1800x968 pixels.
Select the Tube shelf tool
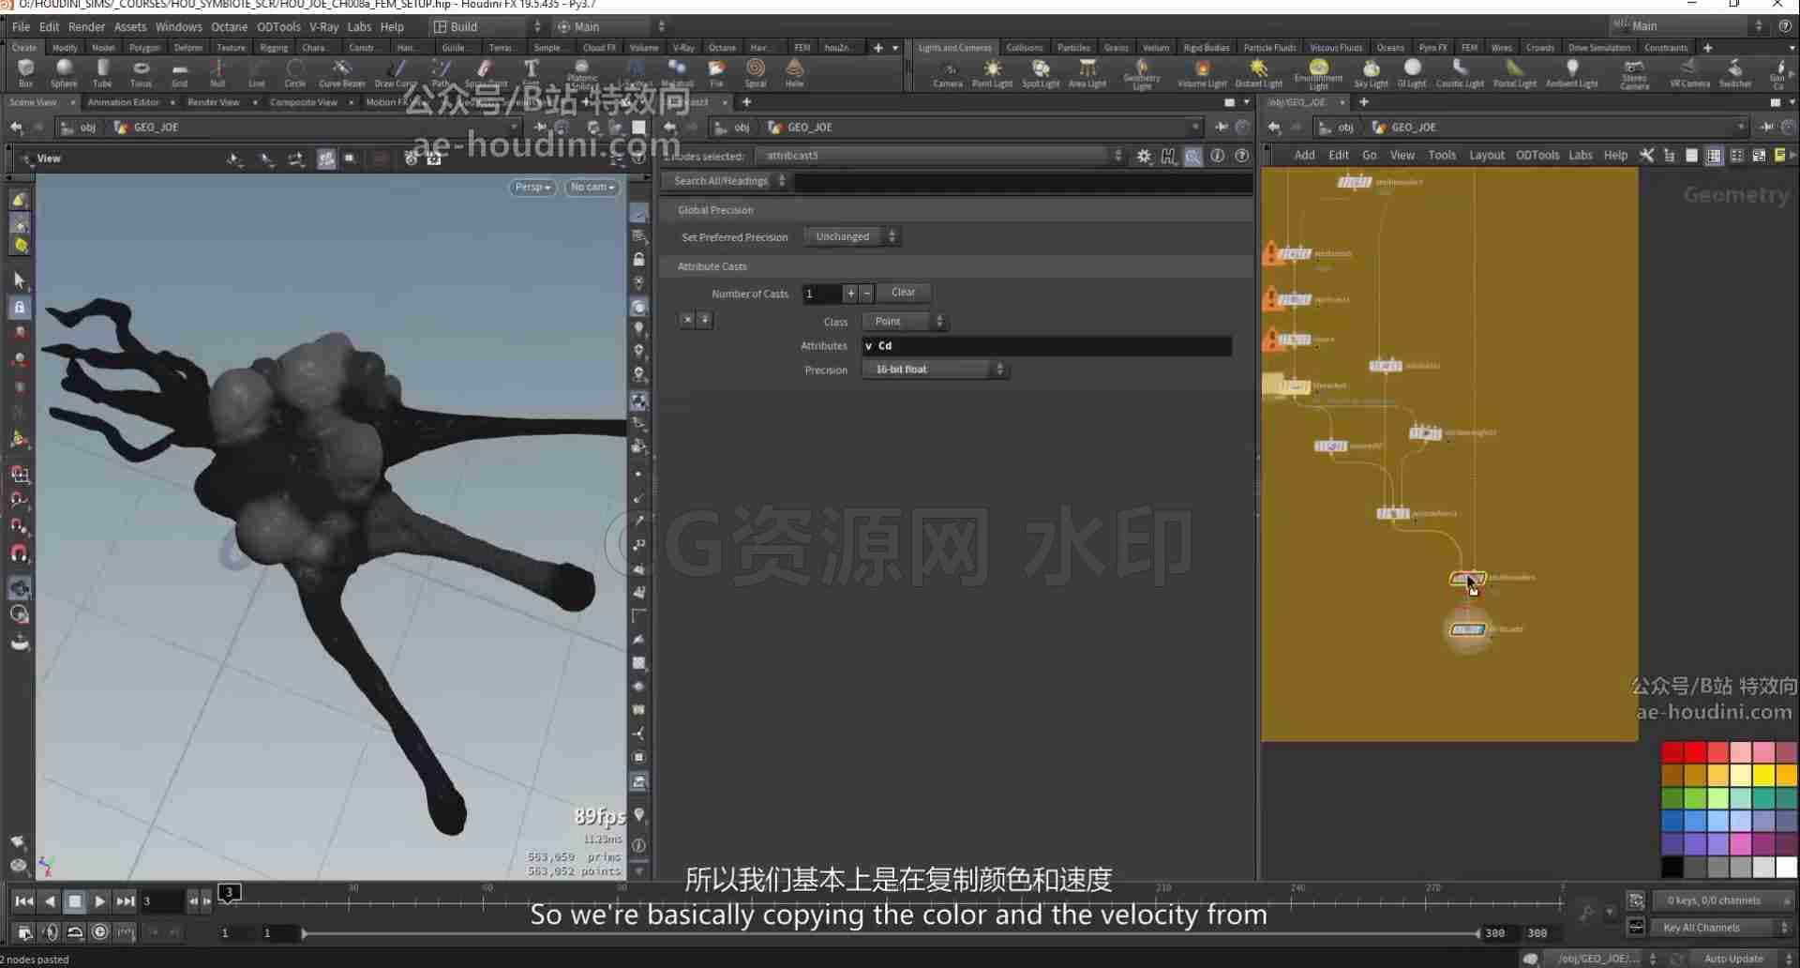click(102, 72)
